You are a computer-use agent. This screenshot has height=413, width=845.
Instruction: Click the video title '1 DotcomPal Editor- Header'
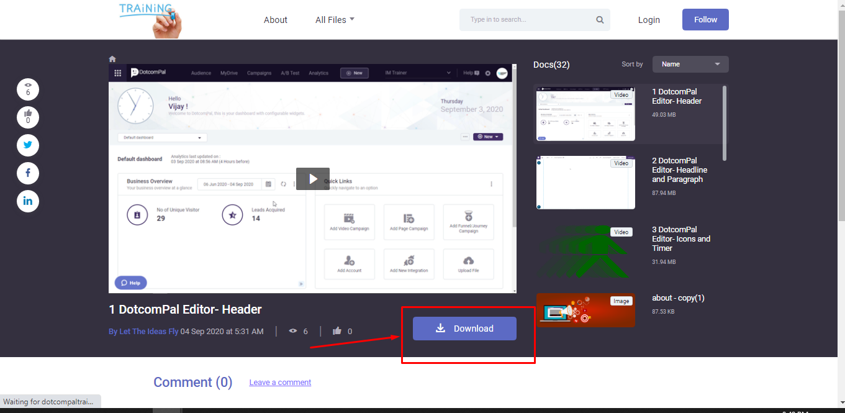pos(185,309)
